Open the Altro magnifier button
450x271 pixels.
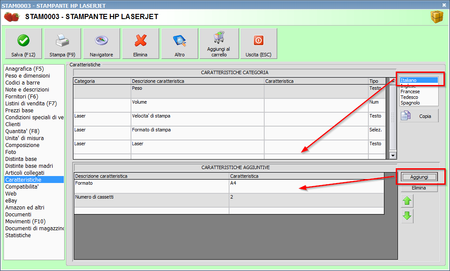(180, 44)
